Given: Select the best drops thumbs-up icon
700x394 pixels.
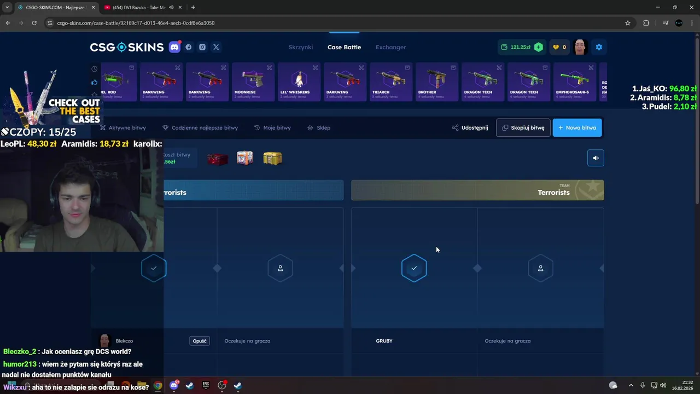Looking at the screenshot, I should pyautogui.click(x=95, y=82).
